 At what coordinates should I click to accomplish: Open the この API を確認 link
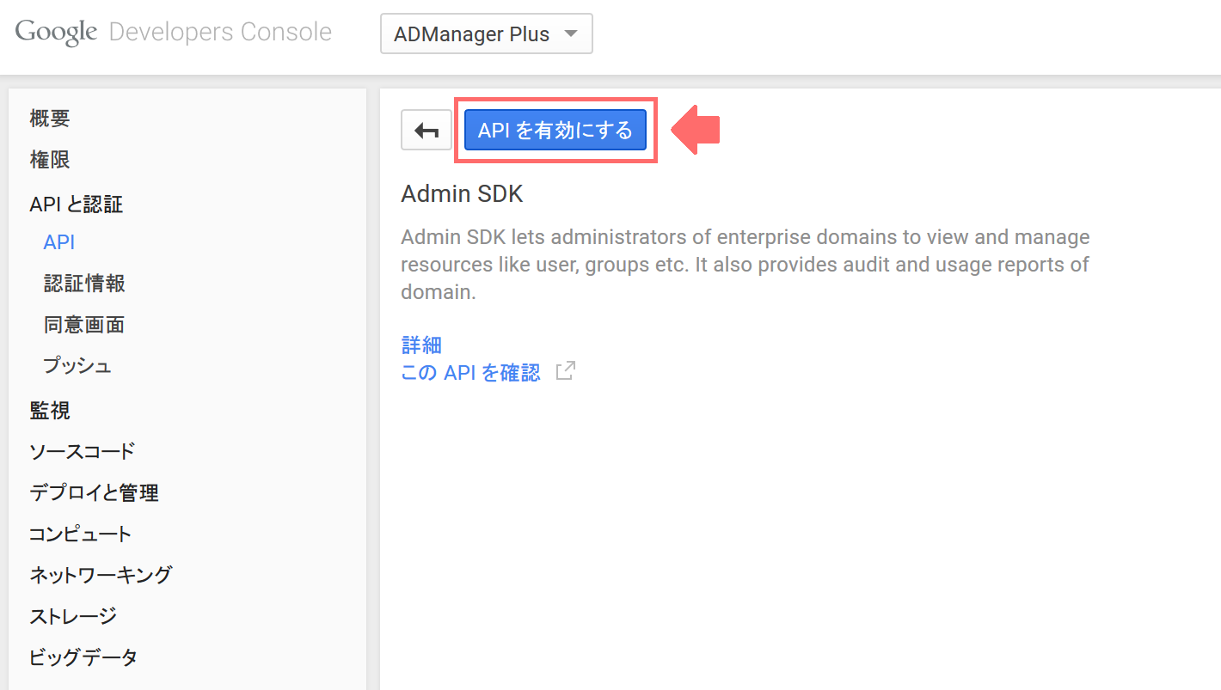[x=470, y=371]
